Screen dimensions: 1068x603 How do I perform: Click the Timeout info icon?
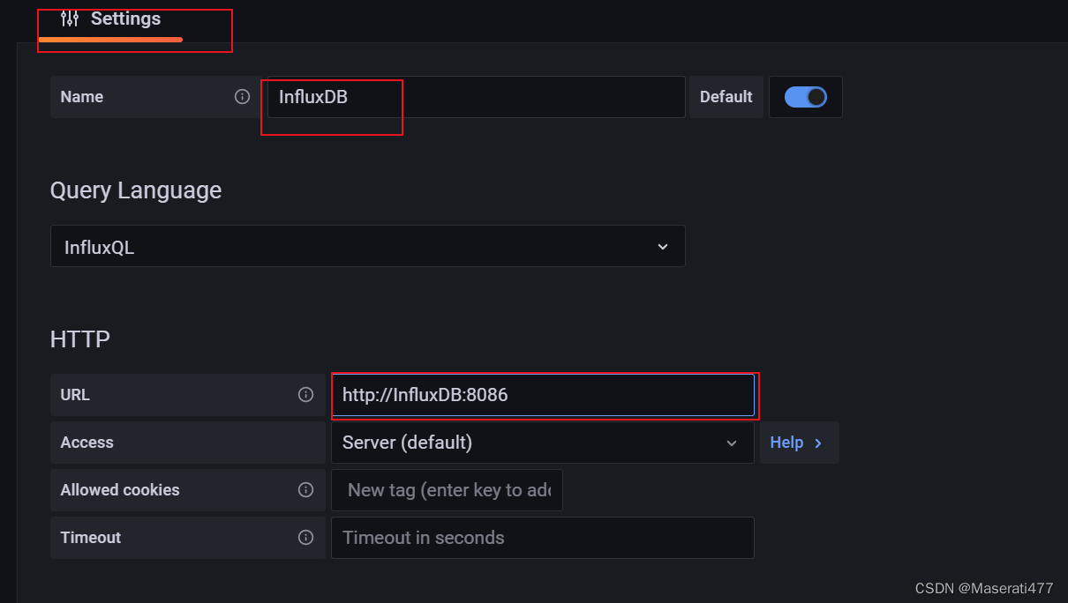click(x=305, y=538)
